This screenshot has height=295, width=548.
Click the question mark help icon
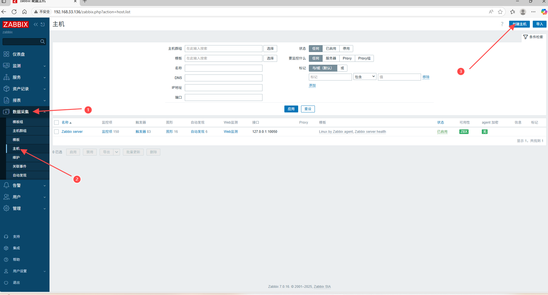(502, 24)
